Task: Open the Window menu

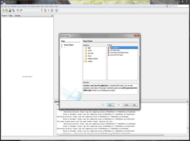Action: [51, 6]
